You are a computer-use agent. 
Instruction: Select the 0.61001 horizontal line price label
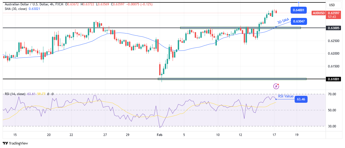[333, 79]
